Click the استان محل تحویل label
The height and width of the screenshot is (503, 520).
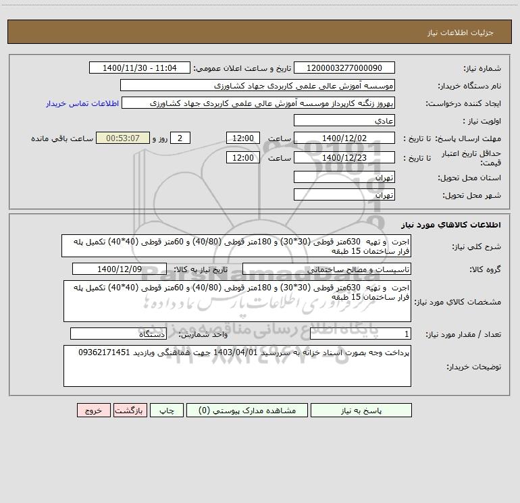(469, 178)
